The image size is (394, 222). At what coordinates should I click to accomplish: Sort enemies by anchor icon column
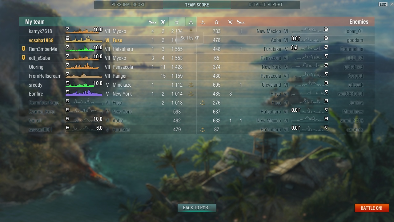pyautogui.click(x=203, y=22)
